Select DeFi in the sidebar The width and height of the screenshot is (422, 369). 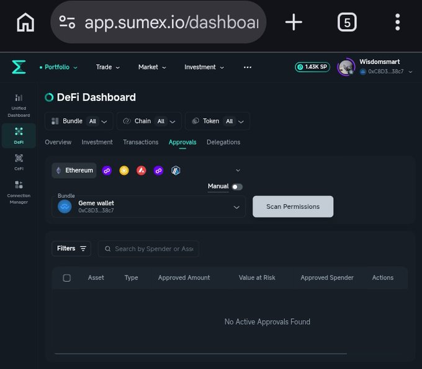coord(19,136)
